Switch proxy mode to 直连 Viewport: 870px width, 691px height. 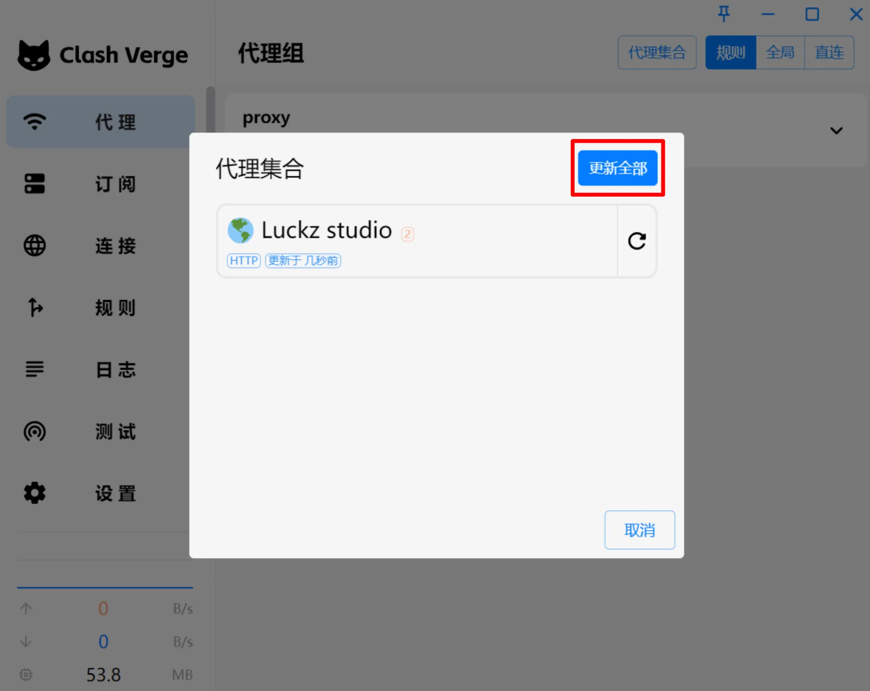coord(829,53)
